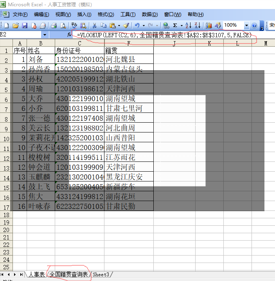Open the 格式(O) menu

(106, 15)
